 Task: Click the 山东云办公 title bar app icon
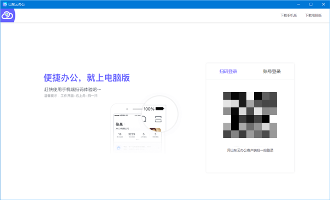(4, 4)
